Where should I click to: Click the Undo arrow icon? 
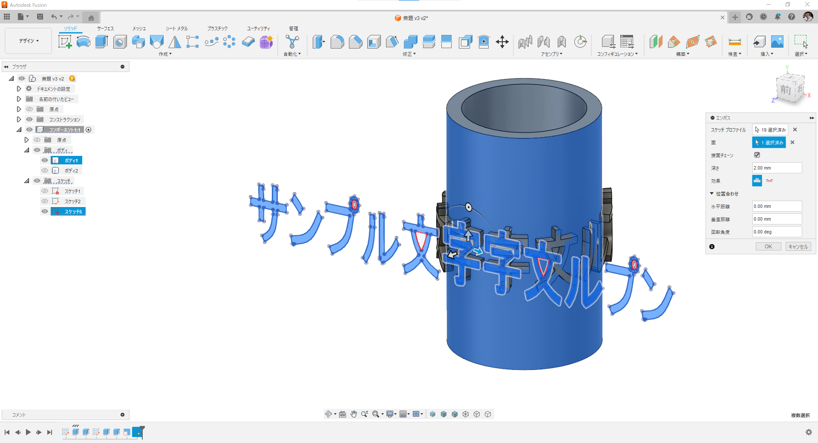pyautogui.click(x=54, y=17)
